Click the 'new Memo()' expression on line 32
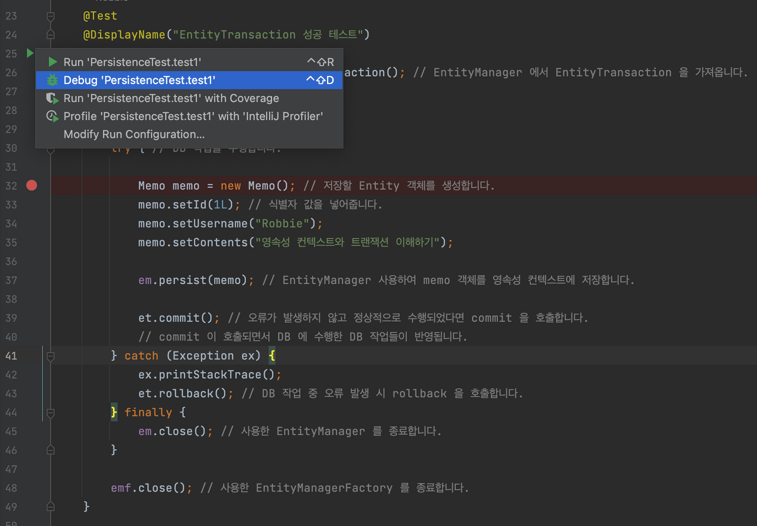 pos(254,186)
